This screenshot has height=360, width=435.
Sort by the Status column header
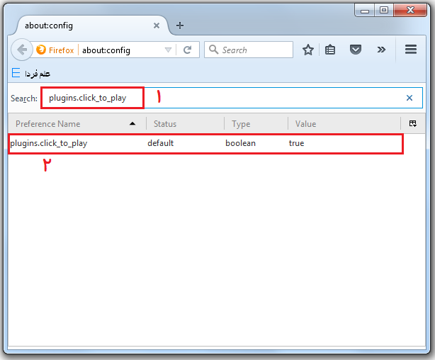(184, 124)
